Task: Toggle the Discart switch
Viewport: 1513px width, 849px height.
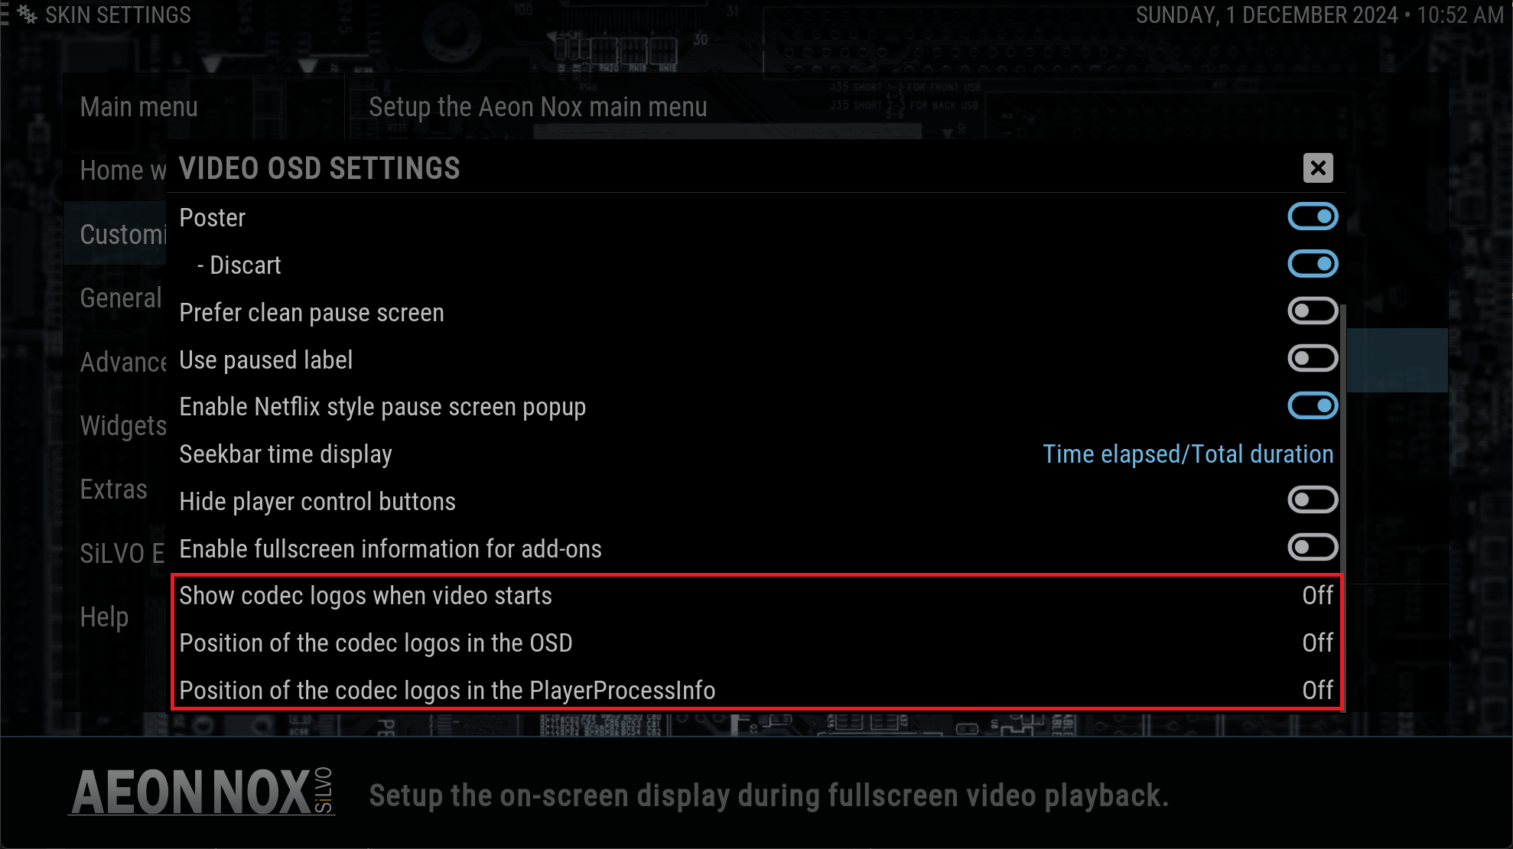Action: [x=1313, y=265]
